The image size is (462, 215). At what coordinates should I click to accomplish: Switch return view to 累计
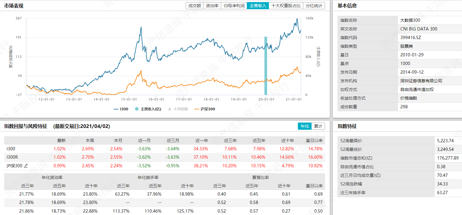tap(318, 126)
